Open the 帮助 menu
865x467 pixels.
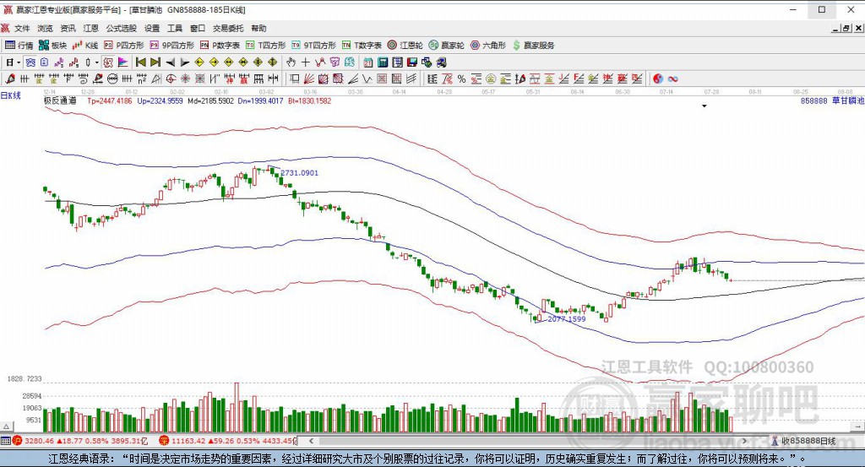click(258, 28)
